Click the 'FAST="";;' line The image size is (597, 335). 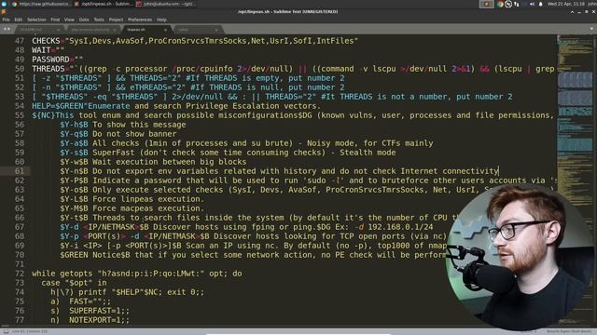pos(81,301)
